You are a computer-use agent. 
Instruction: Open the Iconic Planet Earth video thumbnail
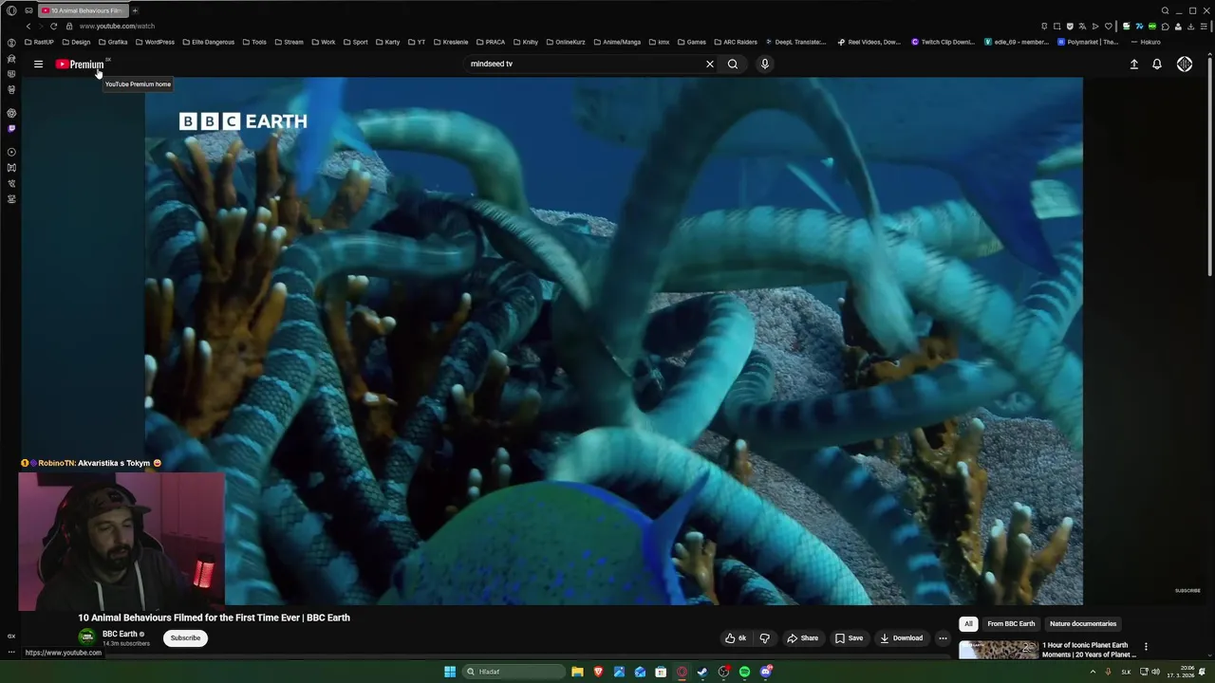pos(999,650)
